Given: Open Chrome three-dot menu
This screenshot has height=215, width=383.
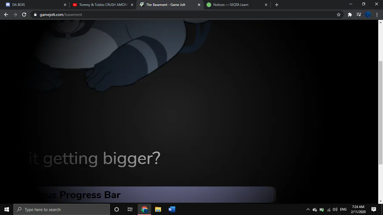Looking at the screenshot, I should (377, 14).
